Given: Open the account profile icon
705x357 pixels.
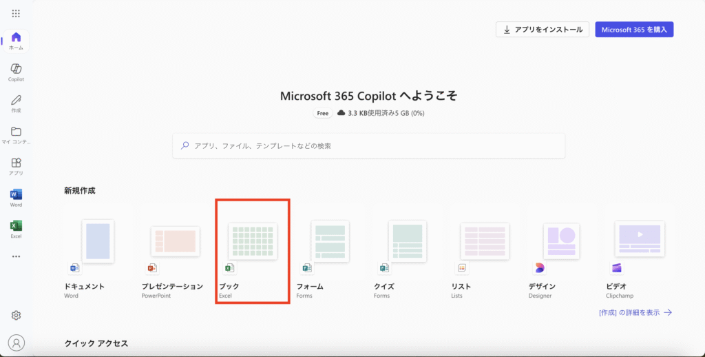Looking at the screenshot, I should pyautogui.click(x=17, y=343).
